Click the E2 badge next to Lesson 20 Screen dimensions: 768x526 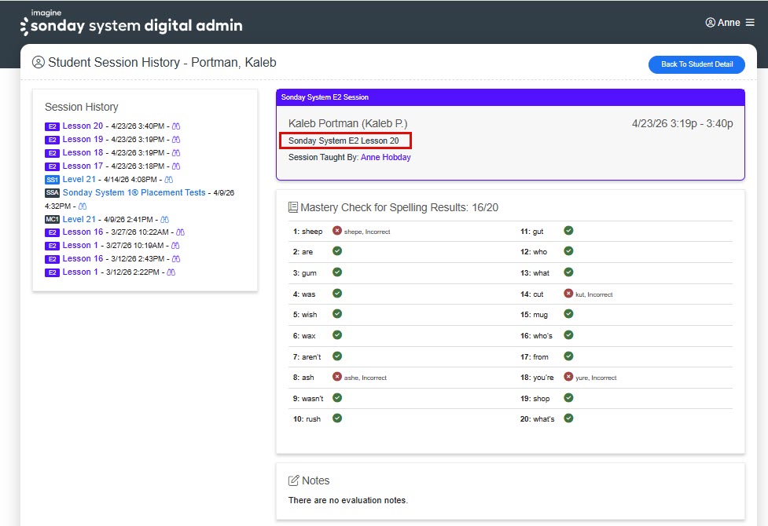click(x=52, y=126)
